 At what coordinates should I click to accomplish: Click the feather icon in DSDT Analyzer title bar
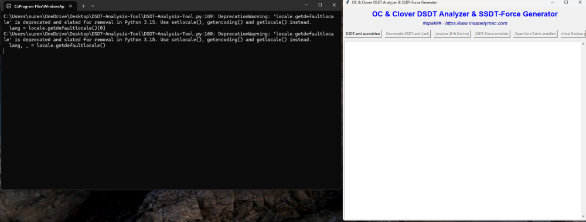coord(348,2)
